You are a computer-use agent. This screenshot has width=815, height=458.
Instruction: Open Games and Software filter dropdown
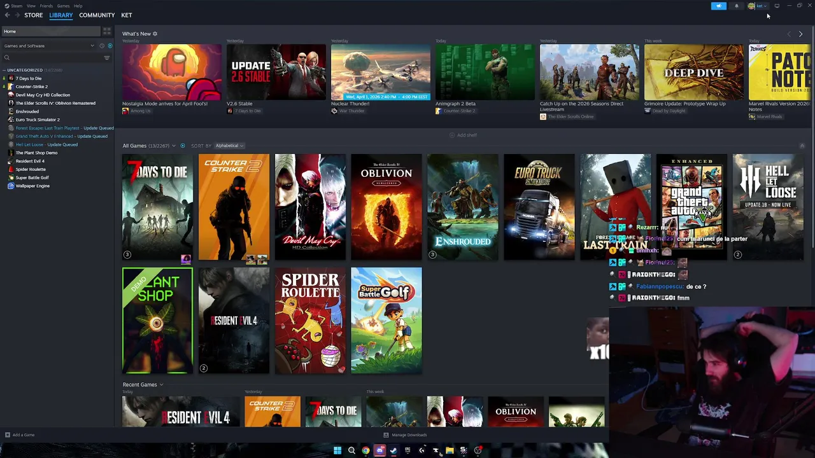point(48,46)
